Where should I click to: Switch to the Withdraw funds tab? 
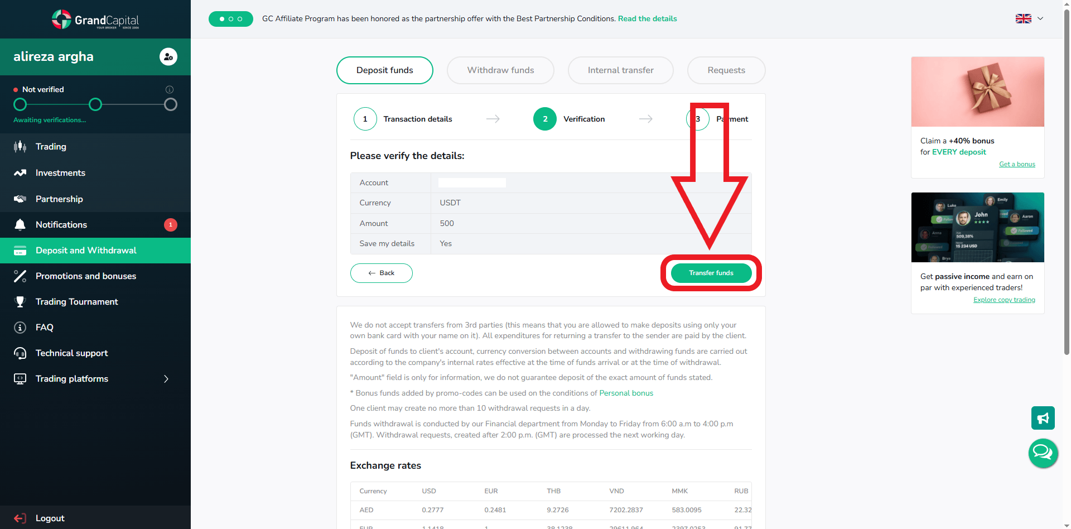click(x=500, y=70)
